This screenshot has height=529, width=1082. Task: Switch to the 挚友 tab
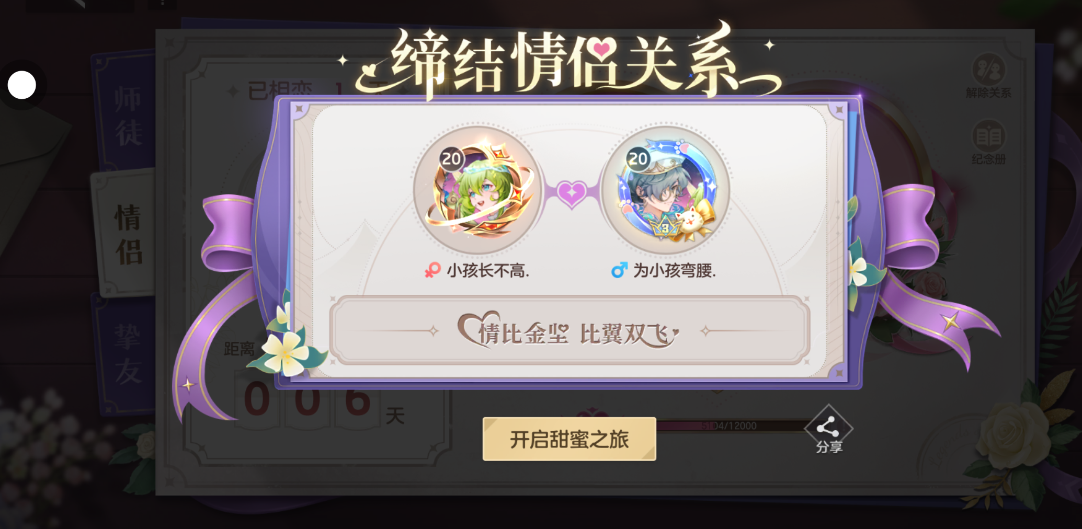coord(127,354)
